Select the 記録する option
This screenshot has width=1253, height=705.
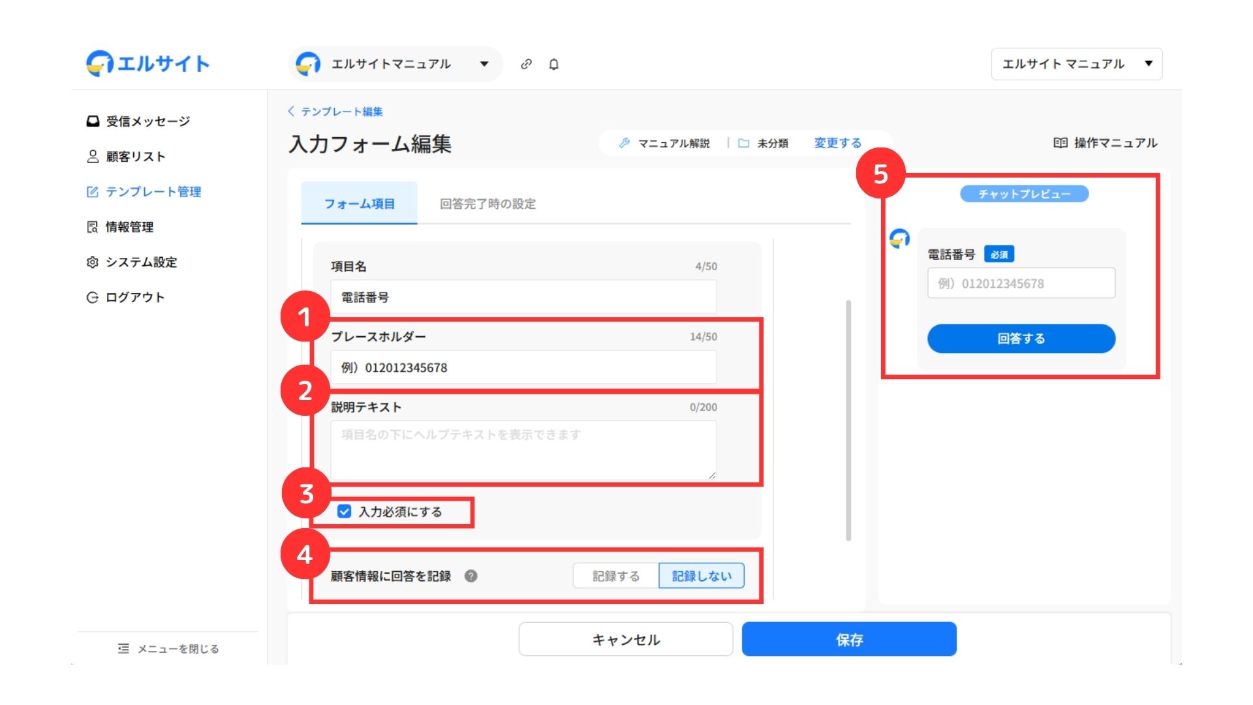[615, 576]
